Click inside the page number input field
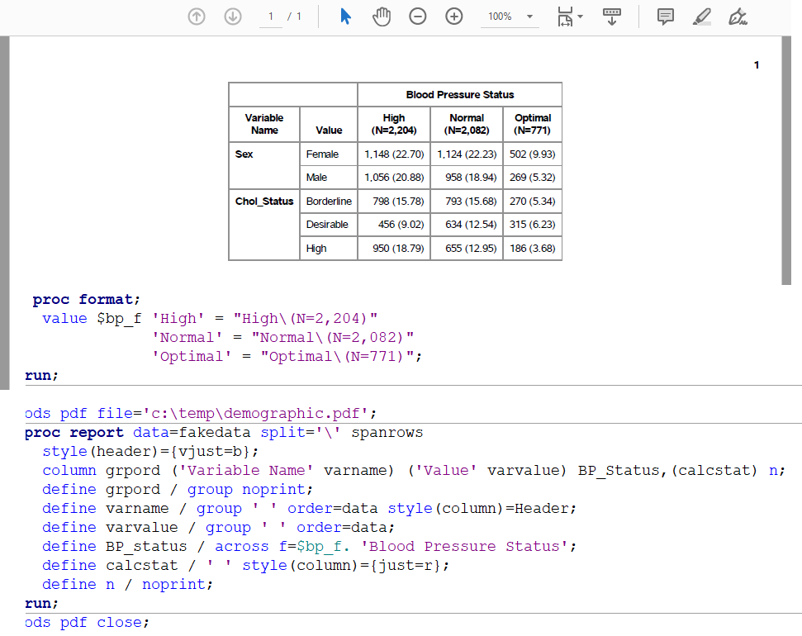This screenshot has width=802, height=636. [x=270, y=16]
